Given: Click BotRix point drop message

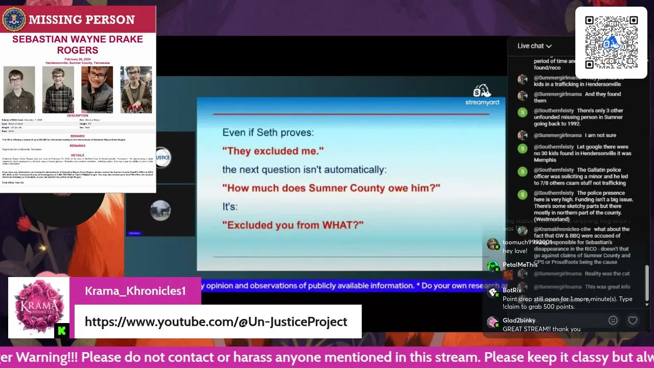Looking at the screenshot, I should 567,303.
